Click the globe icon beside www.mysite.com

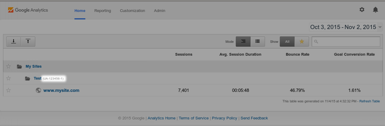pos(38,90)
